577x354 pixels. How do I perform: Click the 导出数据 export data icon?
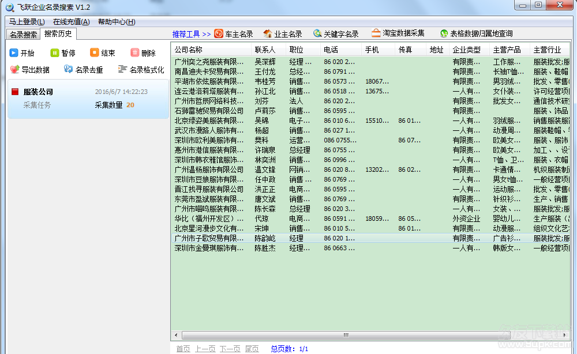[14, 69]
